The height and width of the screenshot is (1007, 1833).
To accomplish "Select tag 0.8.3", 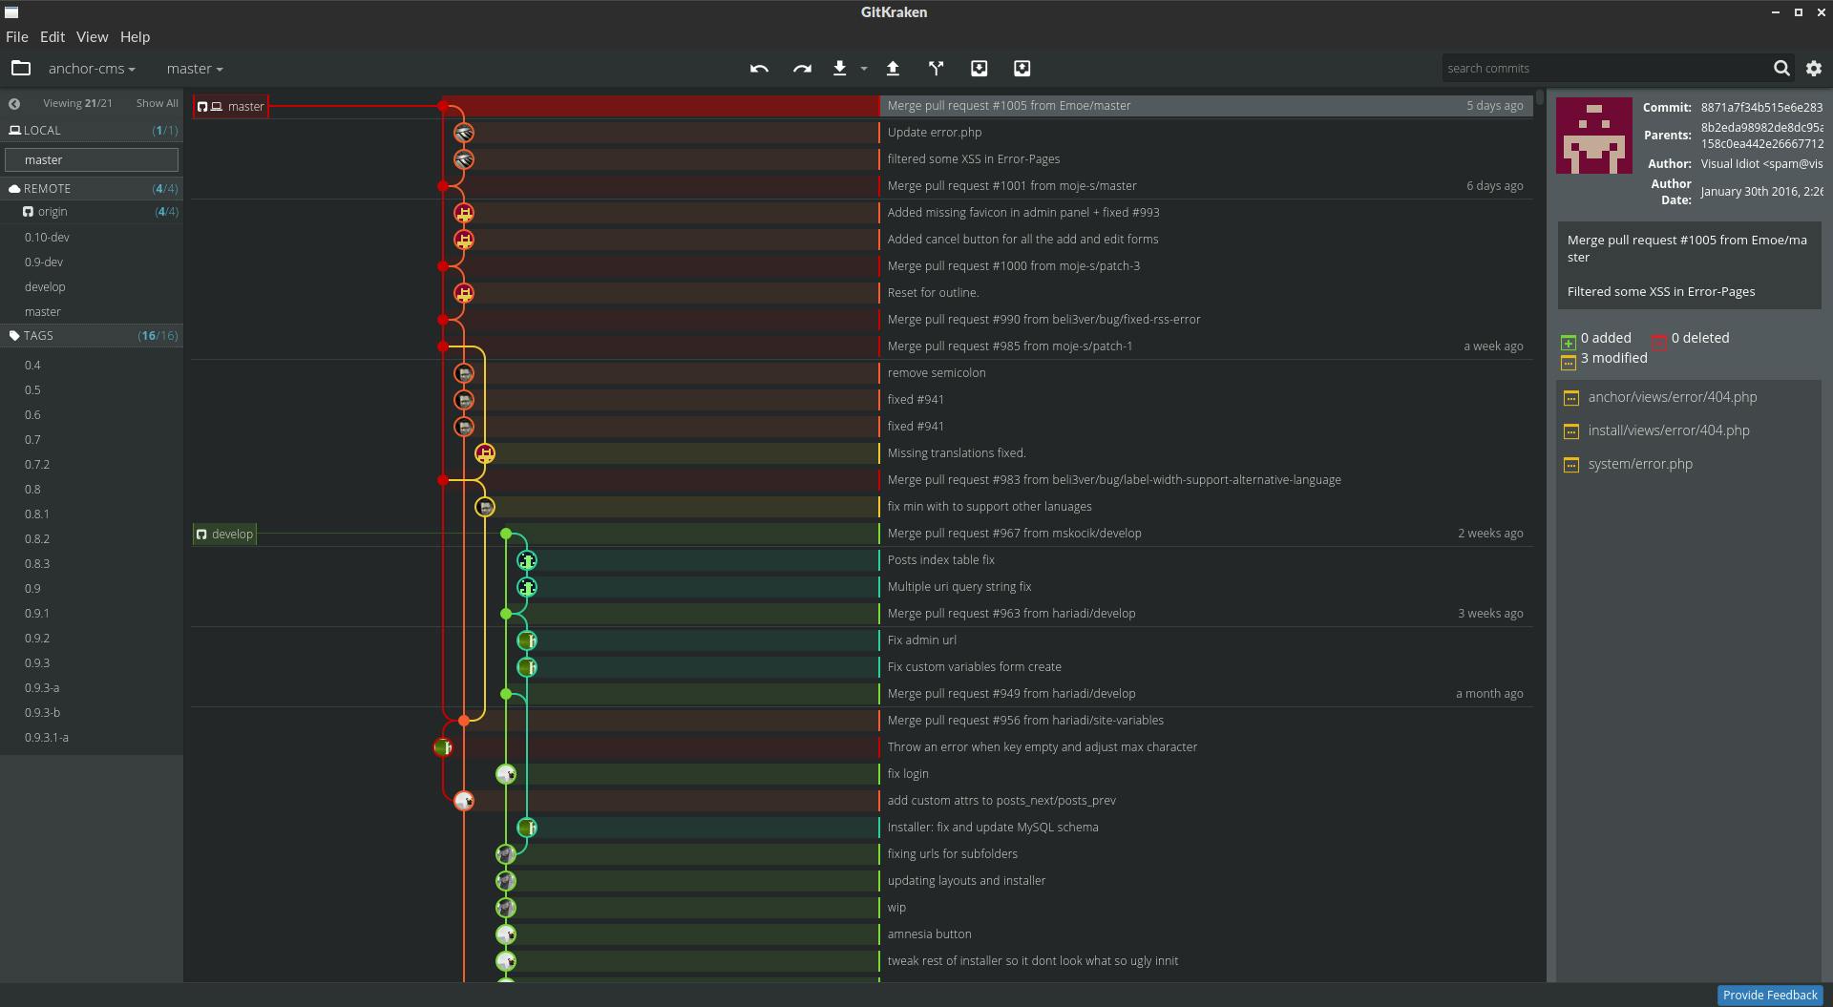I will click(x=37, y=563).
